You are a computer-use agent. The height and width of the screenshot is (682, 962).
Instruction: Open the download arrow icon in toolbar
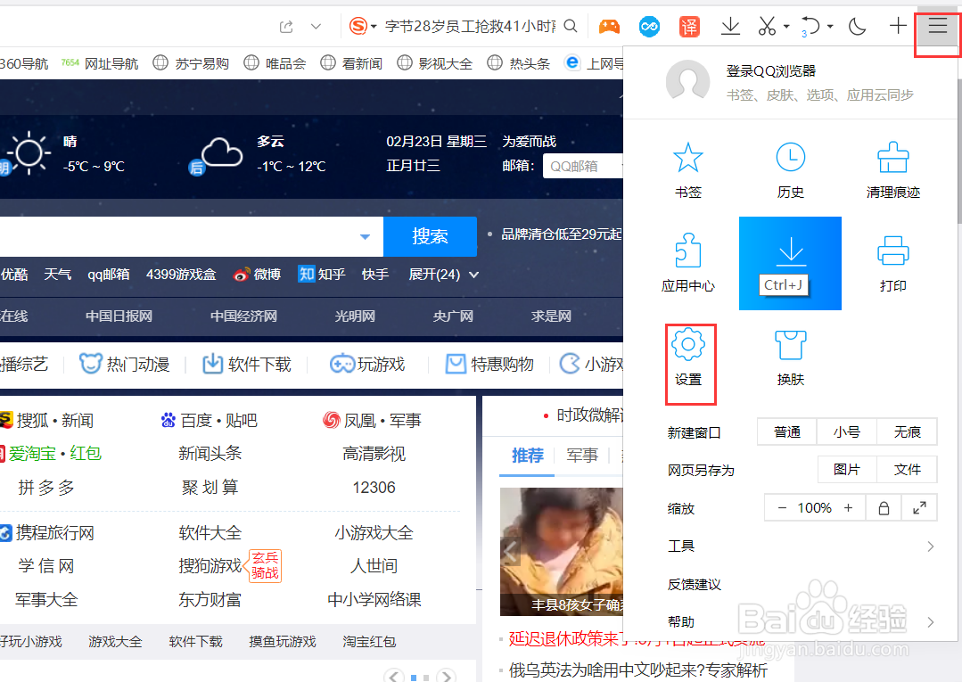pos(730,26)
